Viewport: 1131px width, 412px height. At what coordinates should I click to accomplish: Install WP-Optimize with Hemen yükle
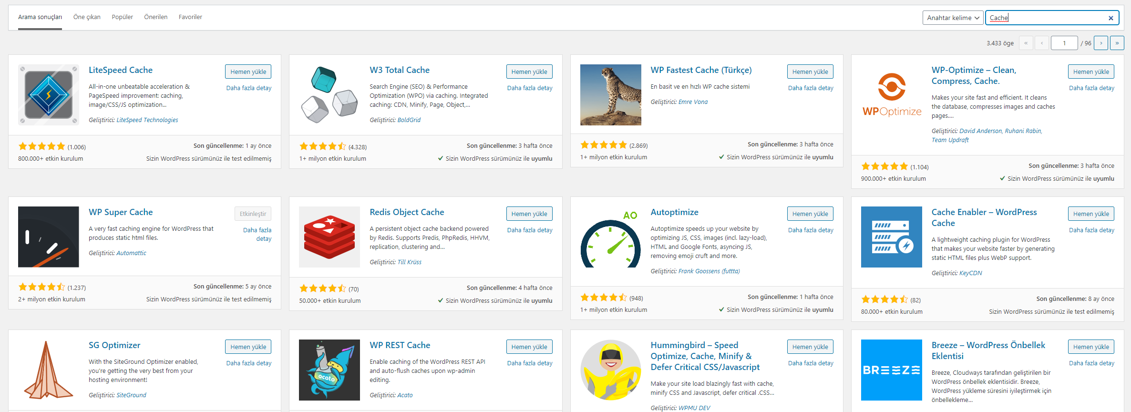(x=1091, y=72)
